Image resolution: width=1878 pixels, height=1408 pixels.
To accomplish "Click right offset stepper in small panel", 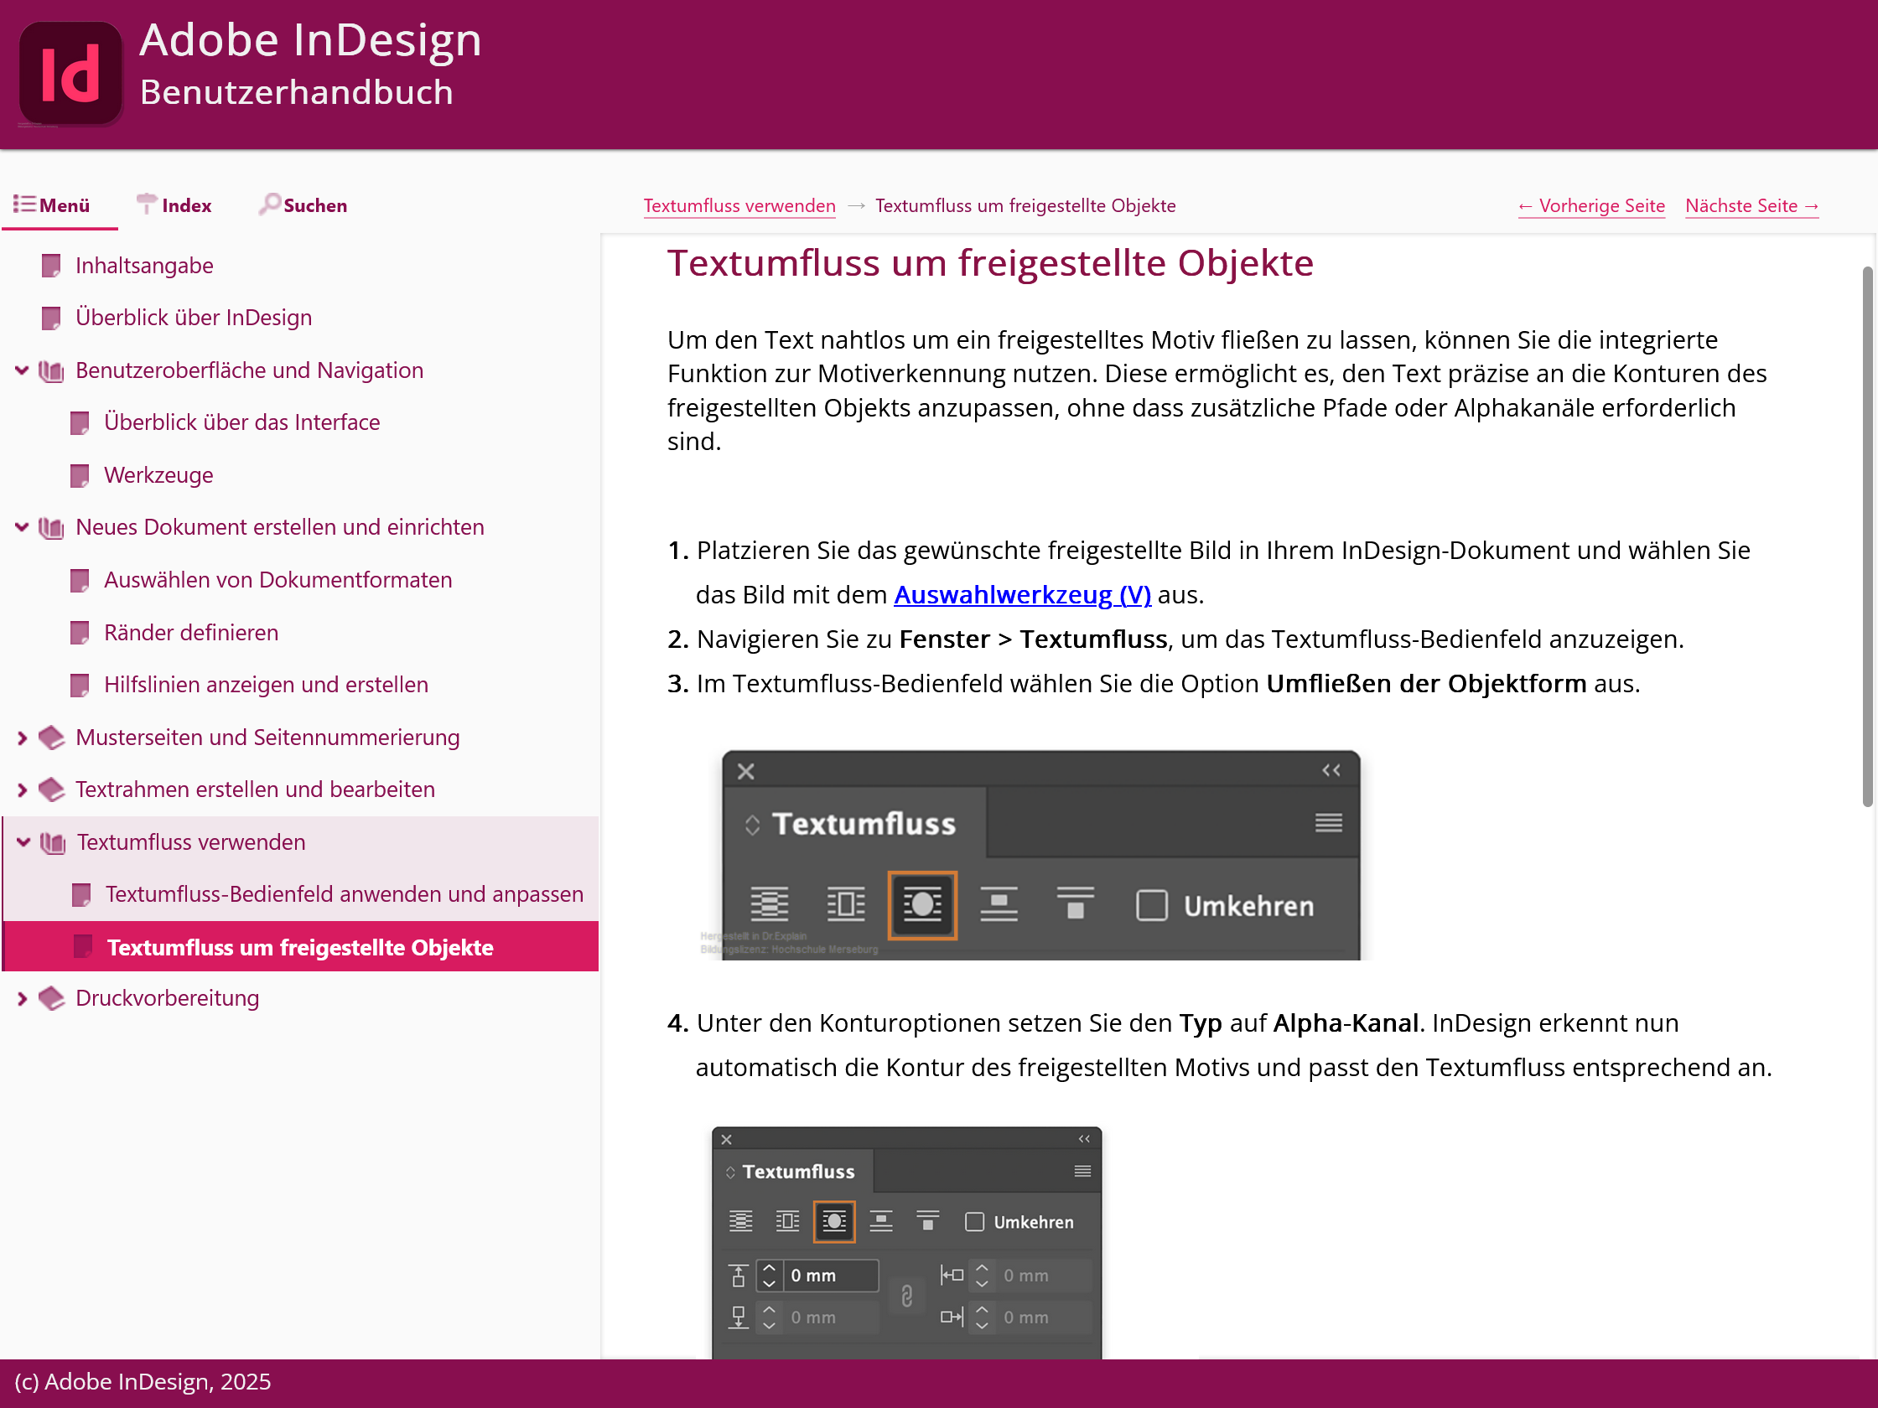I will pos(982,1317).
